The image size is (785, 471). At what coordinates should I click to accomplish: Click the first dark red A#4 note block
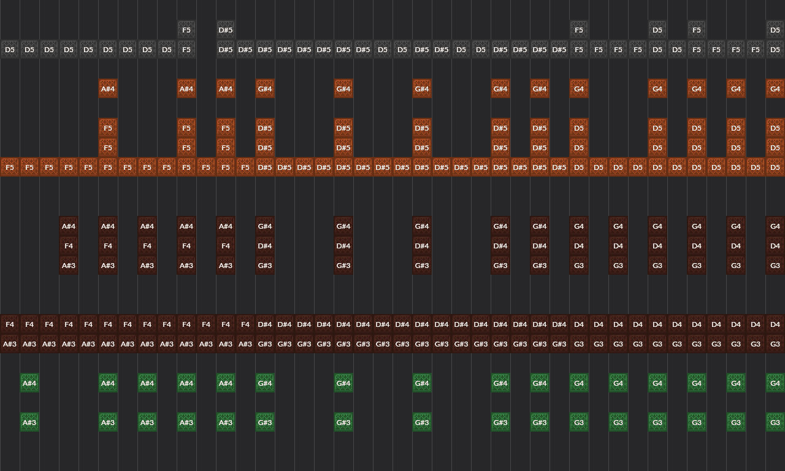tap(69, 226)
